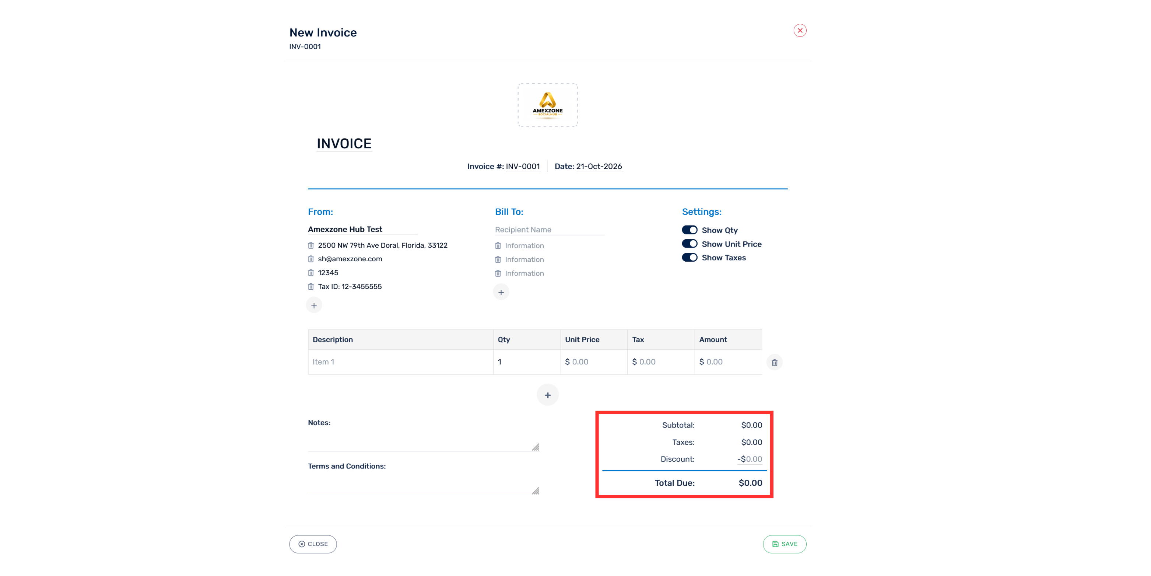Click the Amexzone logo upload box
The image size is (1151, 576).
pos(547,105)
